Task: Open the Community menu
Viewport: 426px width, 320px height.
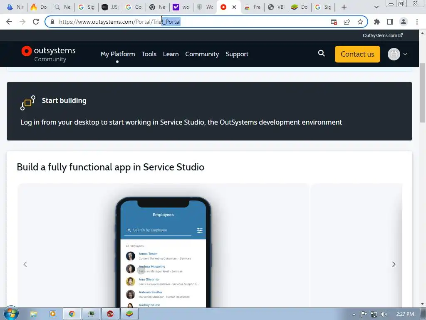Action: [202, 54]
